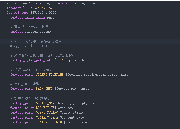Click the 处理路径信息 comment line
Viewport: 180px width, 129px height.
point(43,55)
